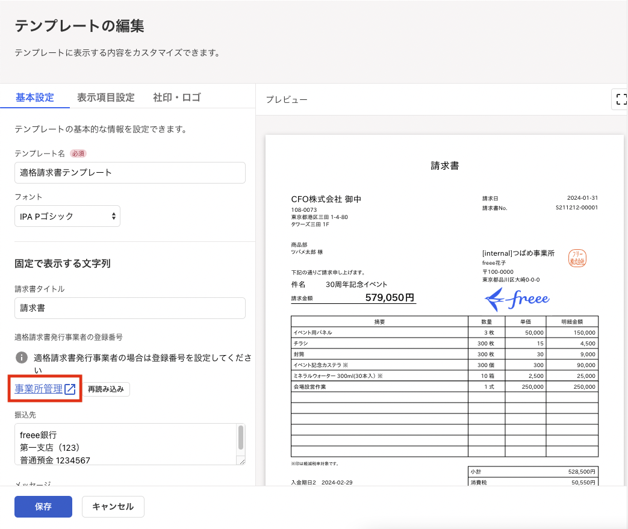Viewport: 628px width, 529px height.
Task: Click the プレビュー heading
Action: point(287,99)
